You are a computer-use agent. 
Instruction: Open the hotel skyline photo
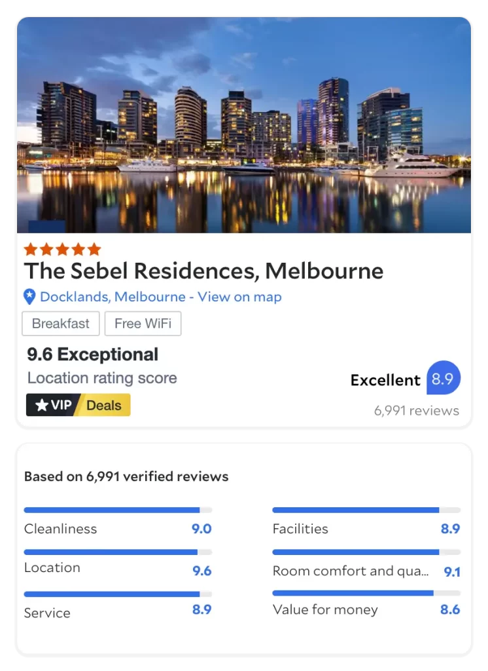[x=243, y=125]
